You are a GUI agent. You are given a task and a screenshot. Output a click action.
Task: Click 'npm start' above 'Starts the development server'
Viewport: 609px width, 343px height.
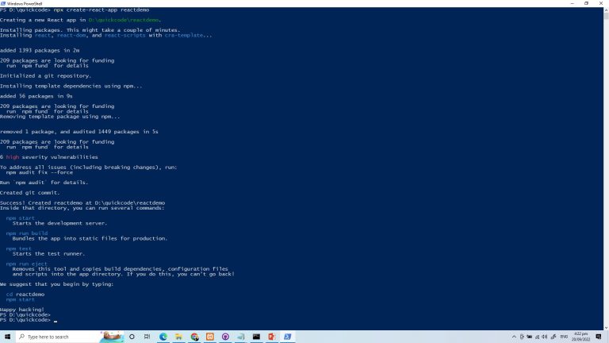20,218
